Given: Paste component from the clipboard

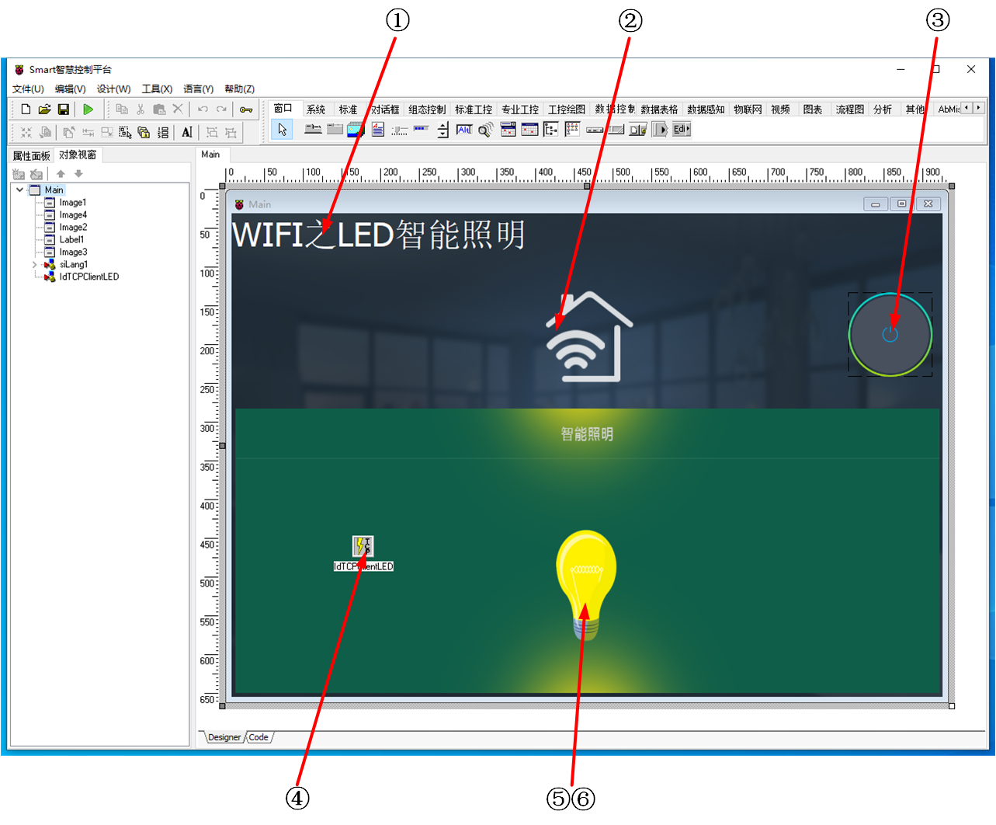Looking at the screenshot, I should (159, 110).
